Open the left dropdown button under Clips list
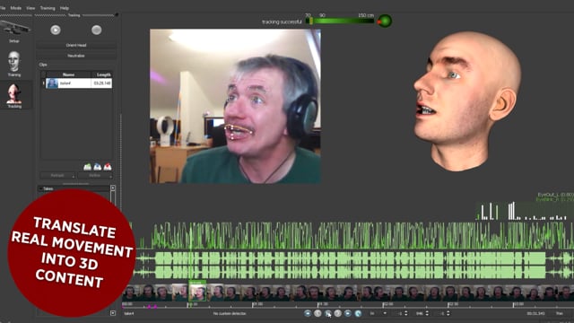This screenshot has width=574, height=323. [x=57, y=176]
